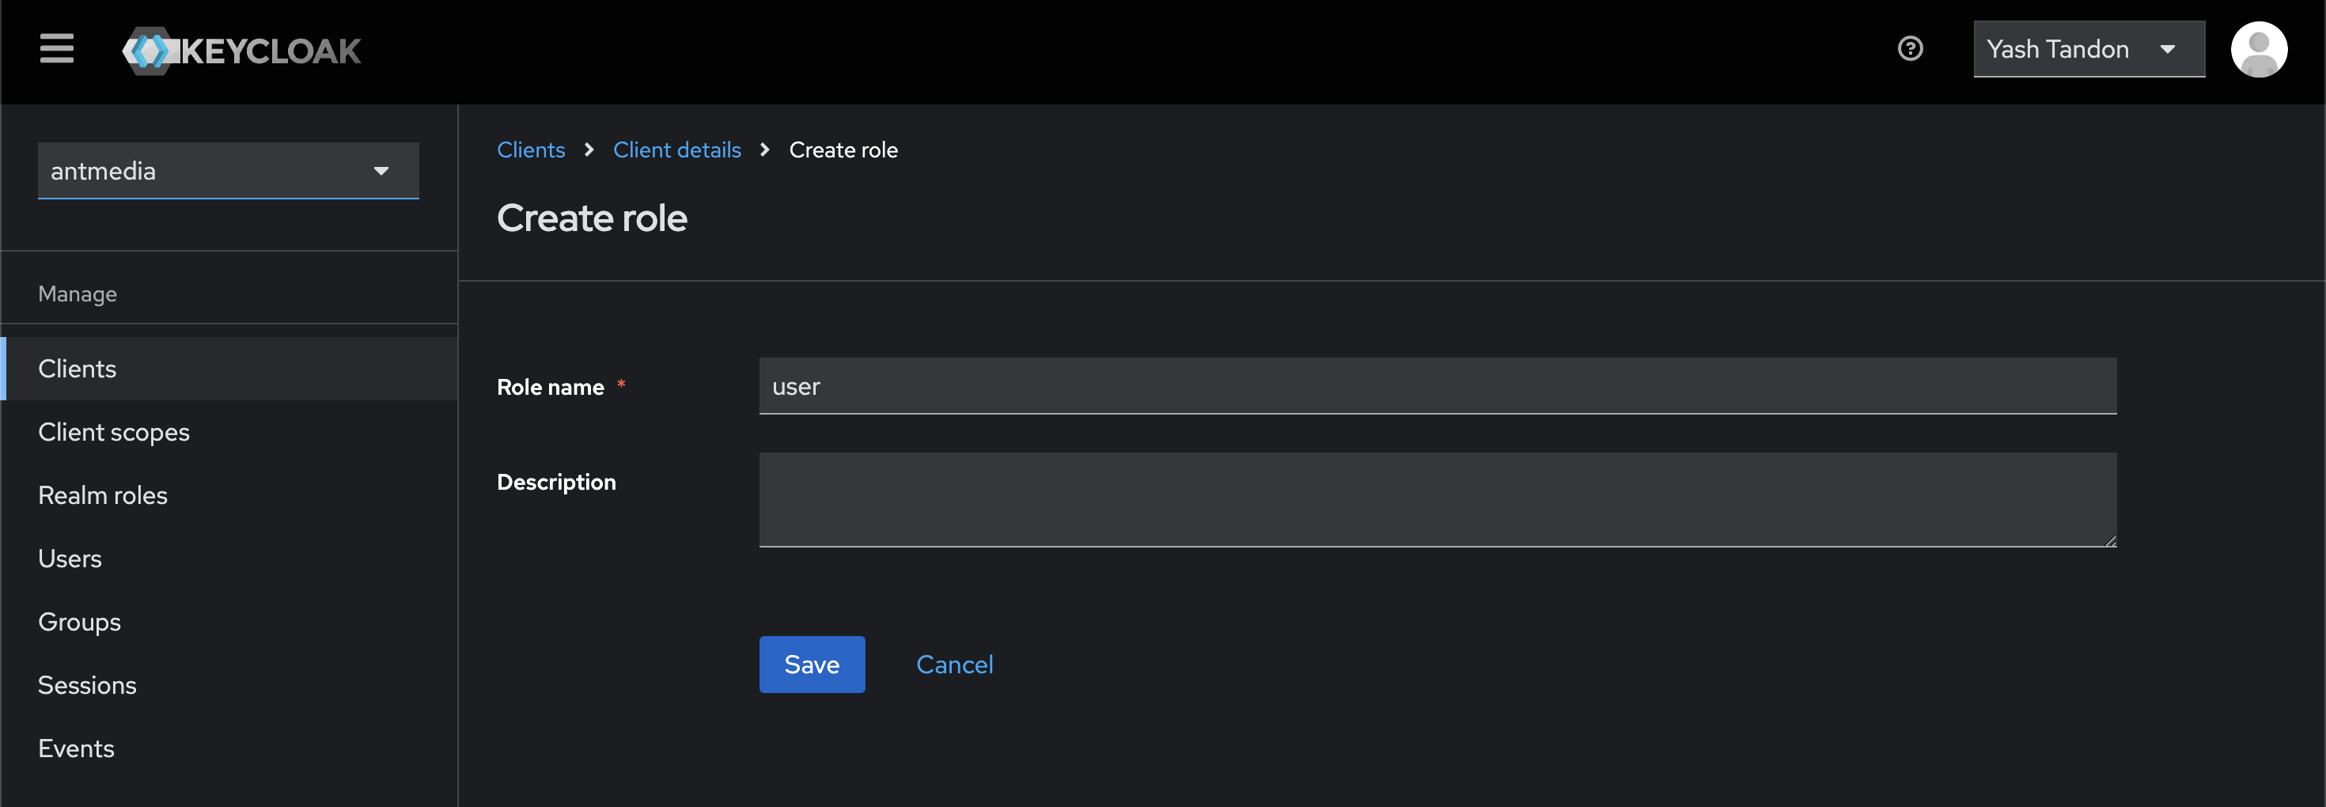Viewport: 2326px width, 807px height.
Task: Open the help question mark icon
Action: pos(1910,49)
